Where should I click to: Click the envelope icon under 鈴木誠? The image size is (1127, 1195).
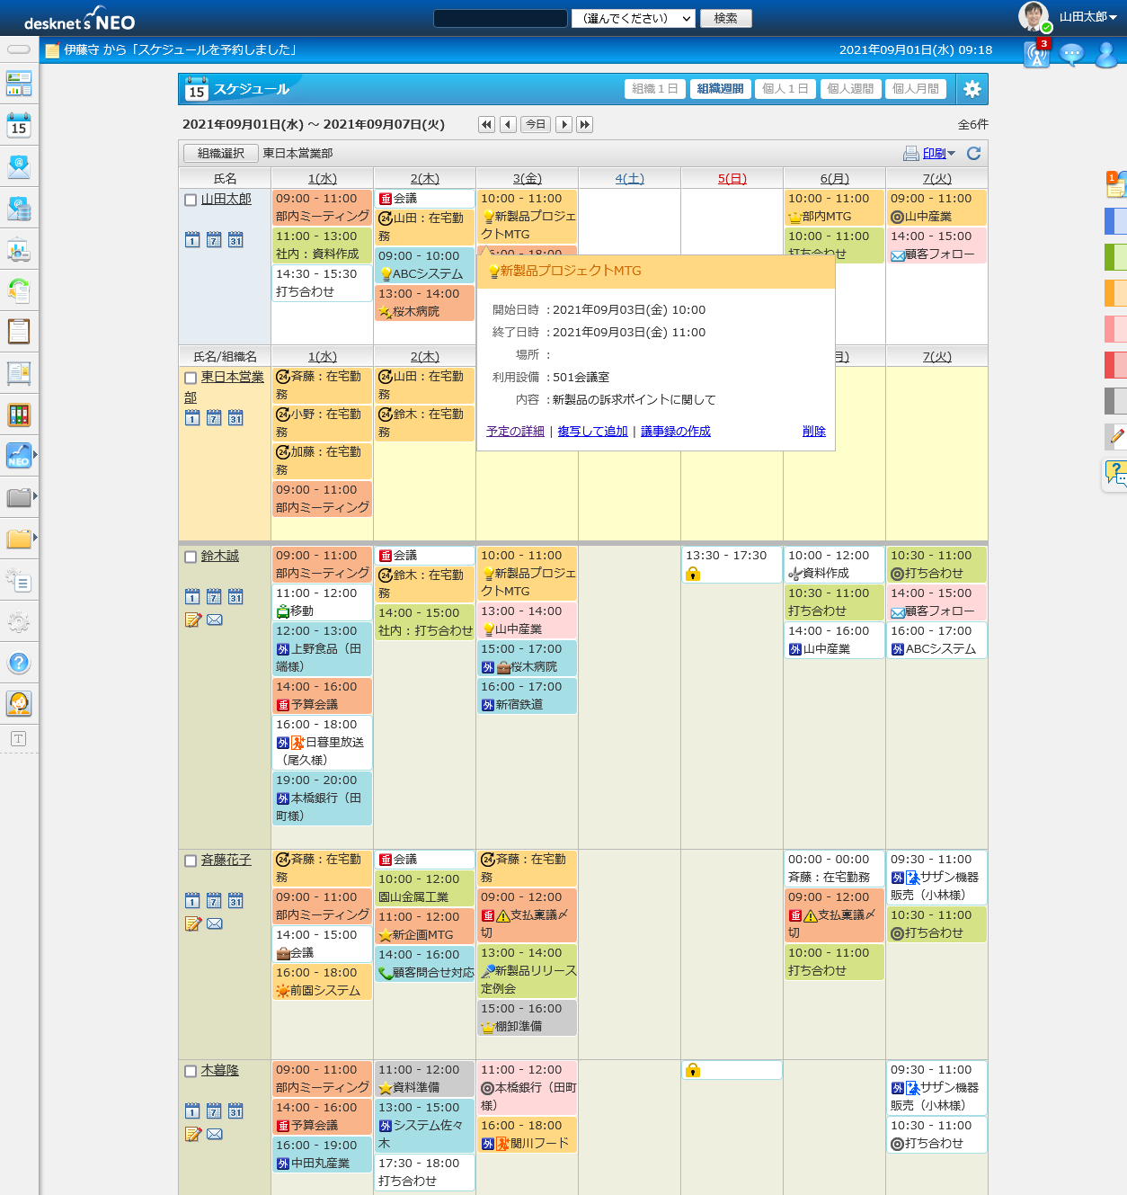215,620
